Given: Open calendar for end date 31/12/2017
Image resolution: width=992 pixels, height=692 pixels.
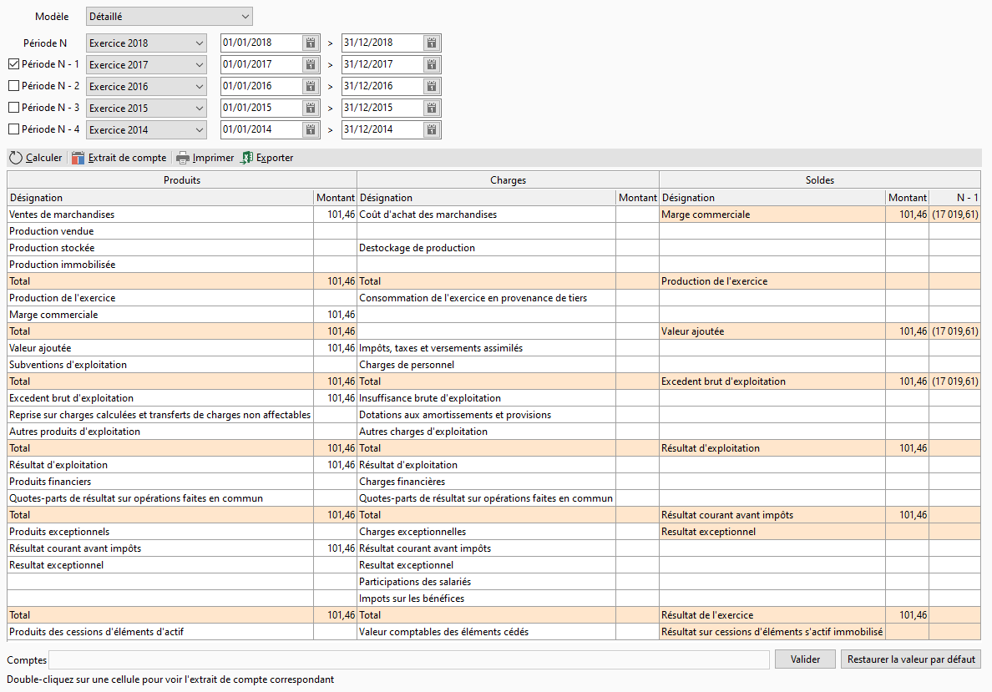Looking at the screenshot, I should click(432, 64).
